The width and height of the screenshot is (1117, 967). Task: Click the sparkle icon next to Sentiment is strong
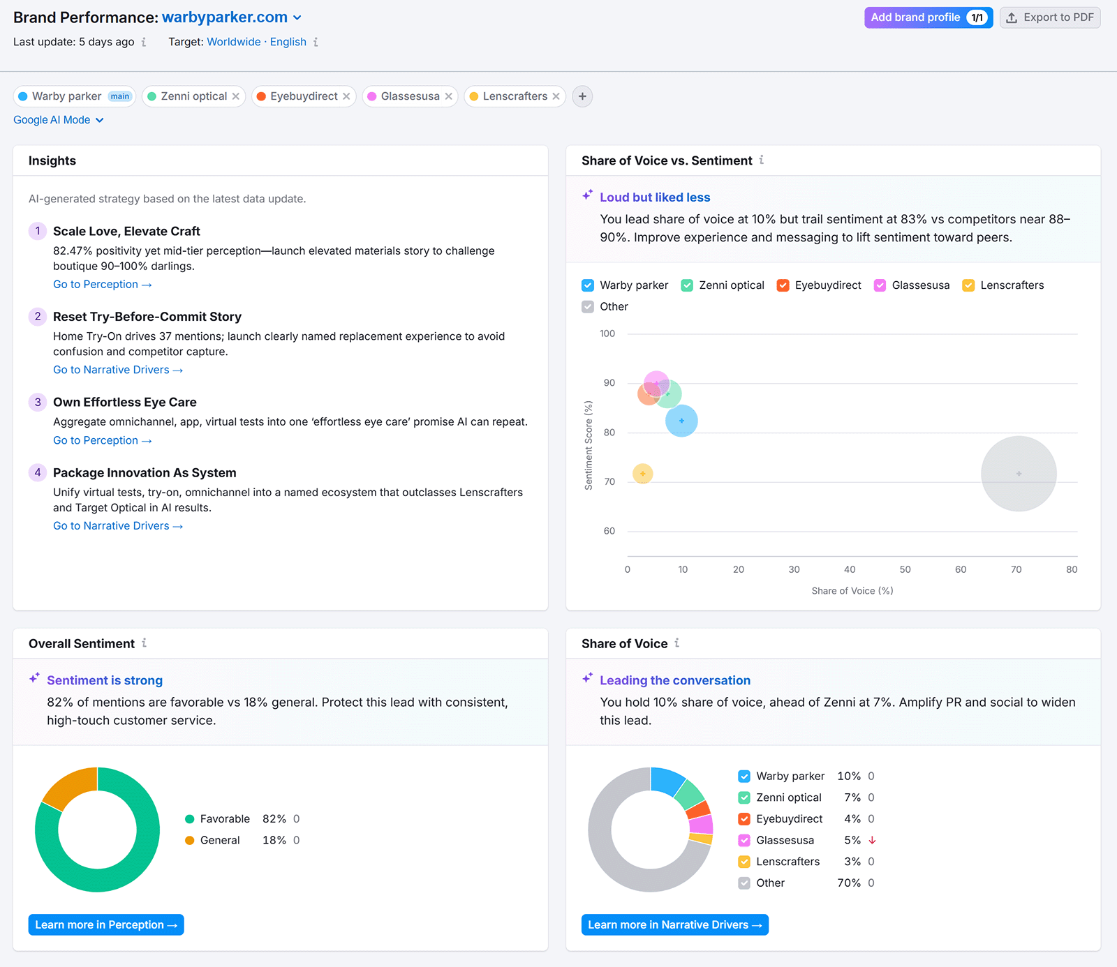pos(34,678)
